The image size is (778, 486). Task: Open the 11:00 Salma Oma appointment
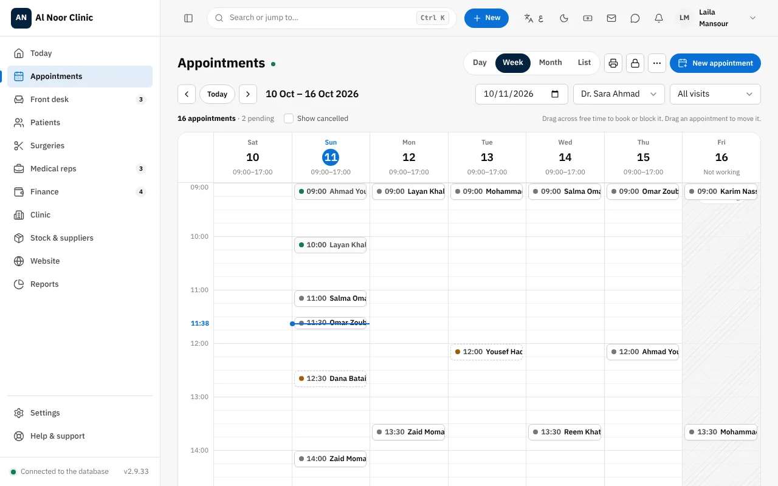331,298
